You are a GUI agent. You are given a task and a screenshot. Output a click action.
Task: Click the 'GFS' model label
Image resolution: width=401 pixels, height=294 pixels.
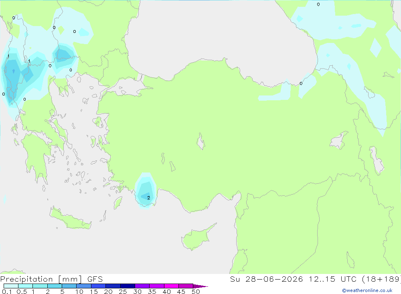(95, 279)
